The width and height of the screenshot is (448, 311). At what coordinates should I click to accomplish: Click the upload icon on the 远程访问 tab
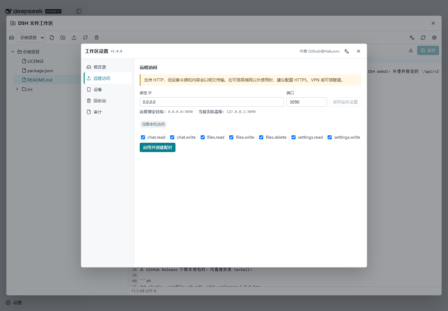[x=89, y=78]
